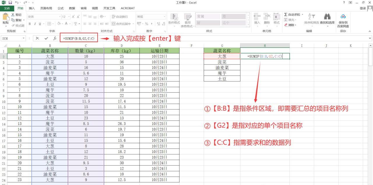Viewport: 373px width, 185px height.
Task: Switch to Data (数据) tab
Action: [x=72, y=8]
